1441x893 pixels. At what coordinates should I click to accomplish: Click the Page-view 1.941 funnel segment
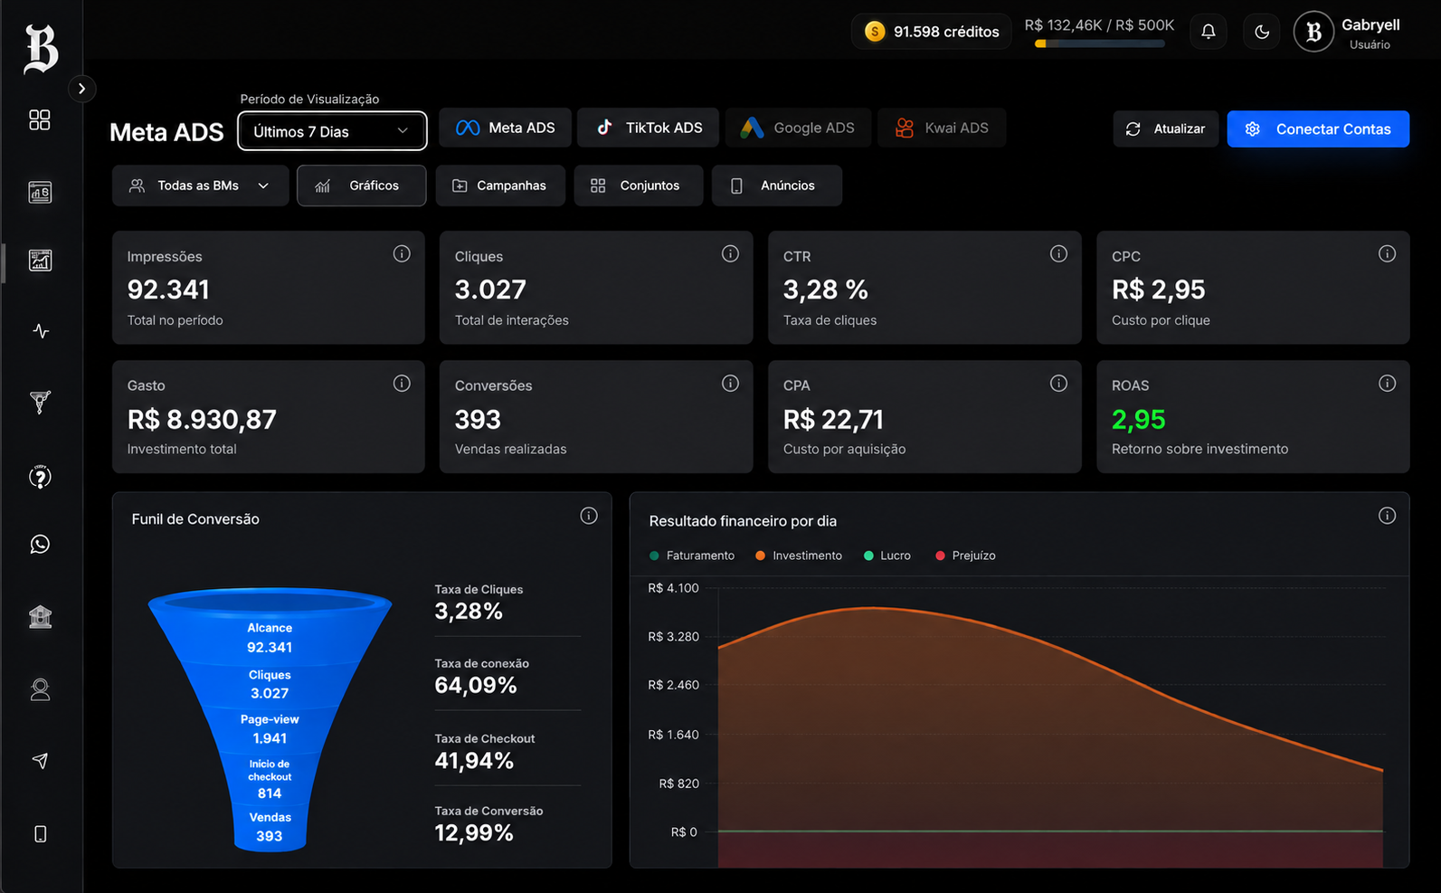point(270,728)
